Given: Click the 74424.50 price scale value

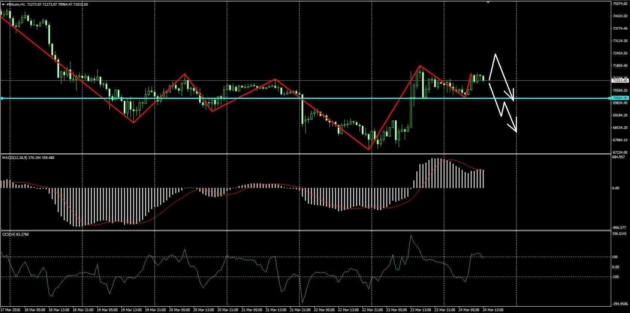Looking at the screenshot, I should (x=620, y=16).
